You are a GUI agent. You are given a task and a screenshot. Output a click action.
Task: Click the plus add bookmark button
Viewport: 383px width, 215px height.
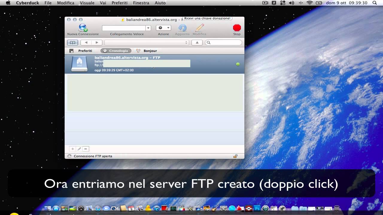(72, 149)
